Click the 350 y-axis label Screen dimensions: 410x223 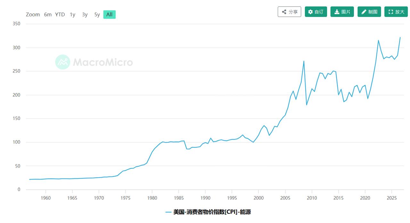[16, 24]
